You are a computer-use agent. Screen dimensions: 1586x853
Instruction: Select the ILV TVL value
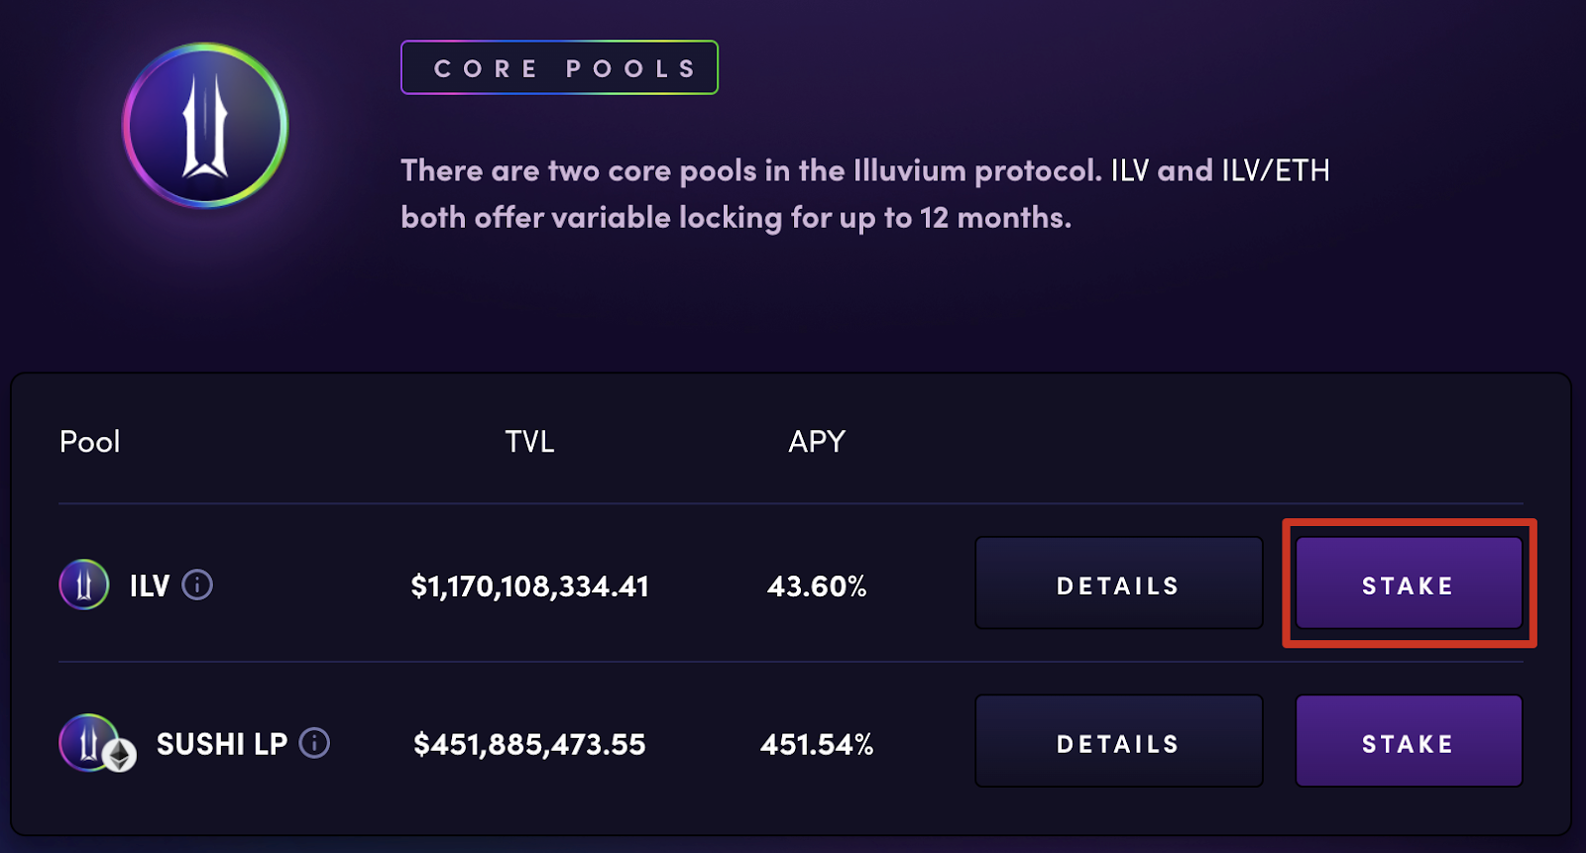[530, 586]
